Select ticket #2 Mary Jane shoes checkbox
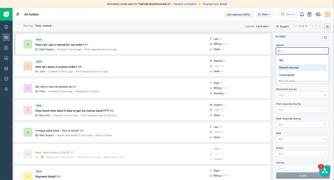This screenshot has height=180, width=334. (19, 154)
